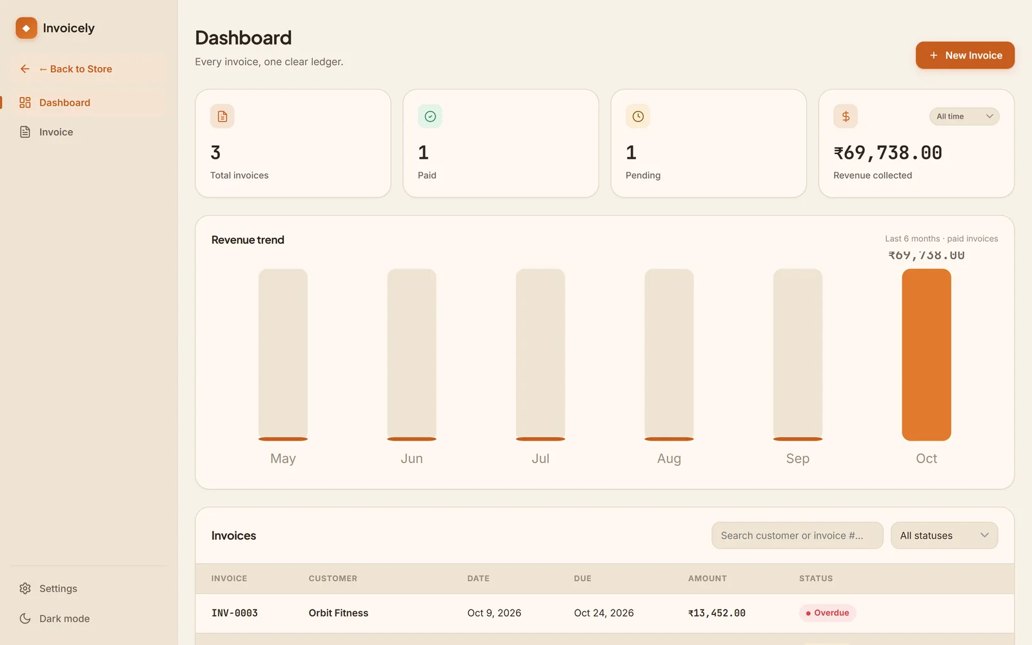Click the Total invoices card label
The image size is (1032, 645).
point(239,175)
